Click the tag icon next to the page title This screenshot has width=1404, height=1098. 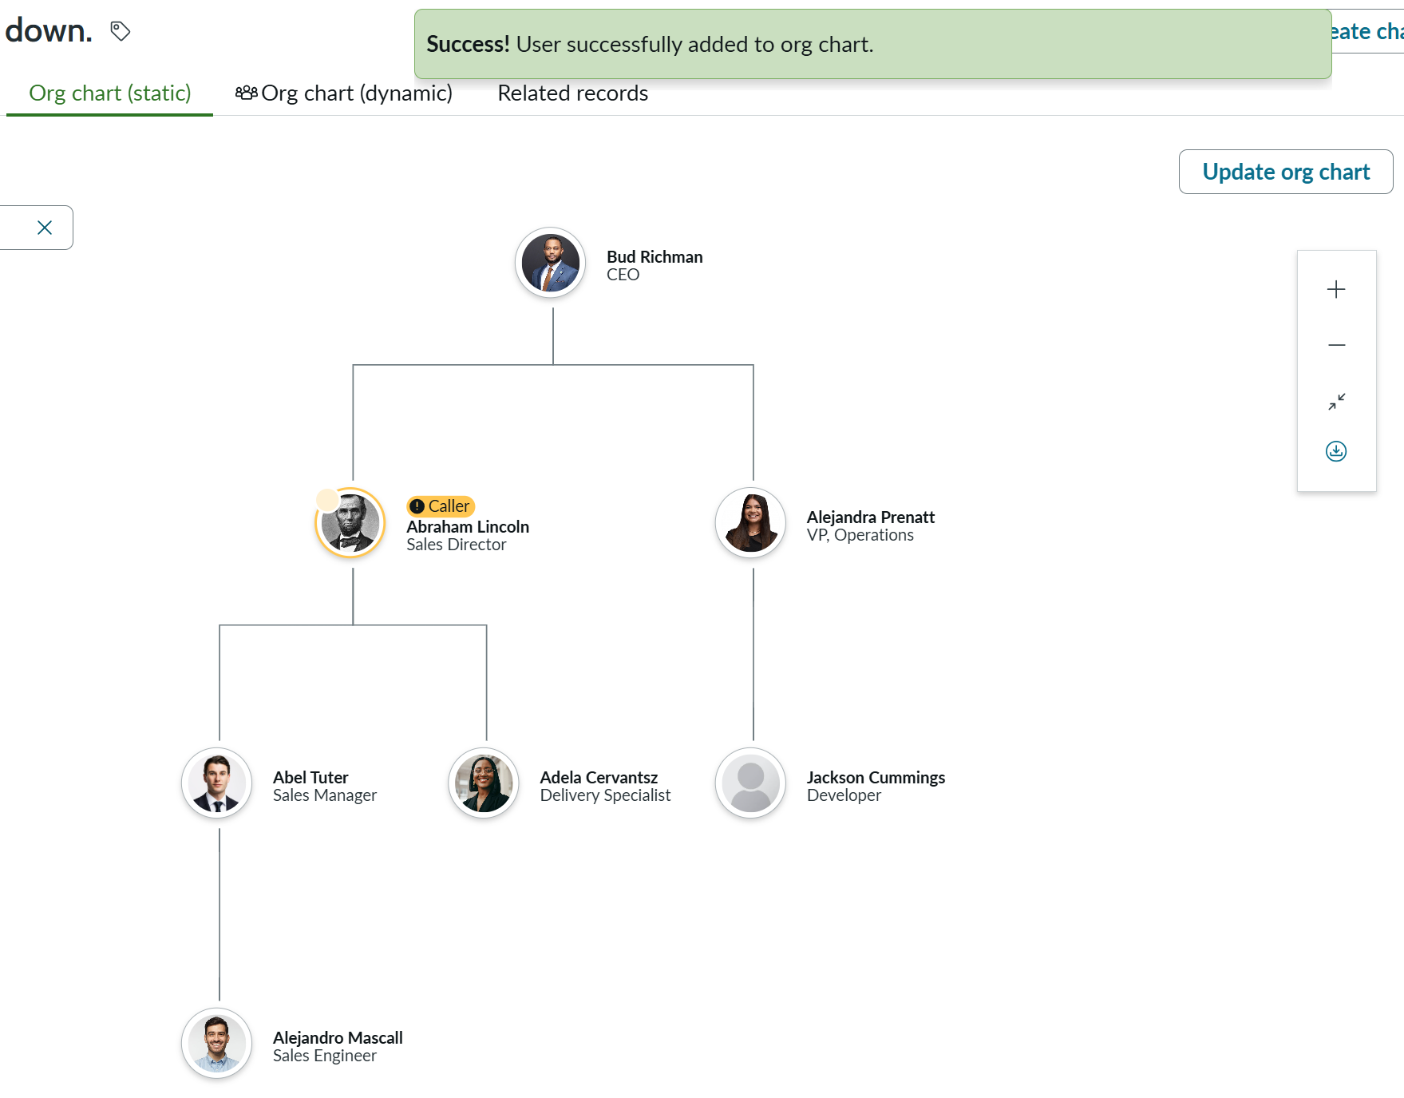120,30
